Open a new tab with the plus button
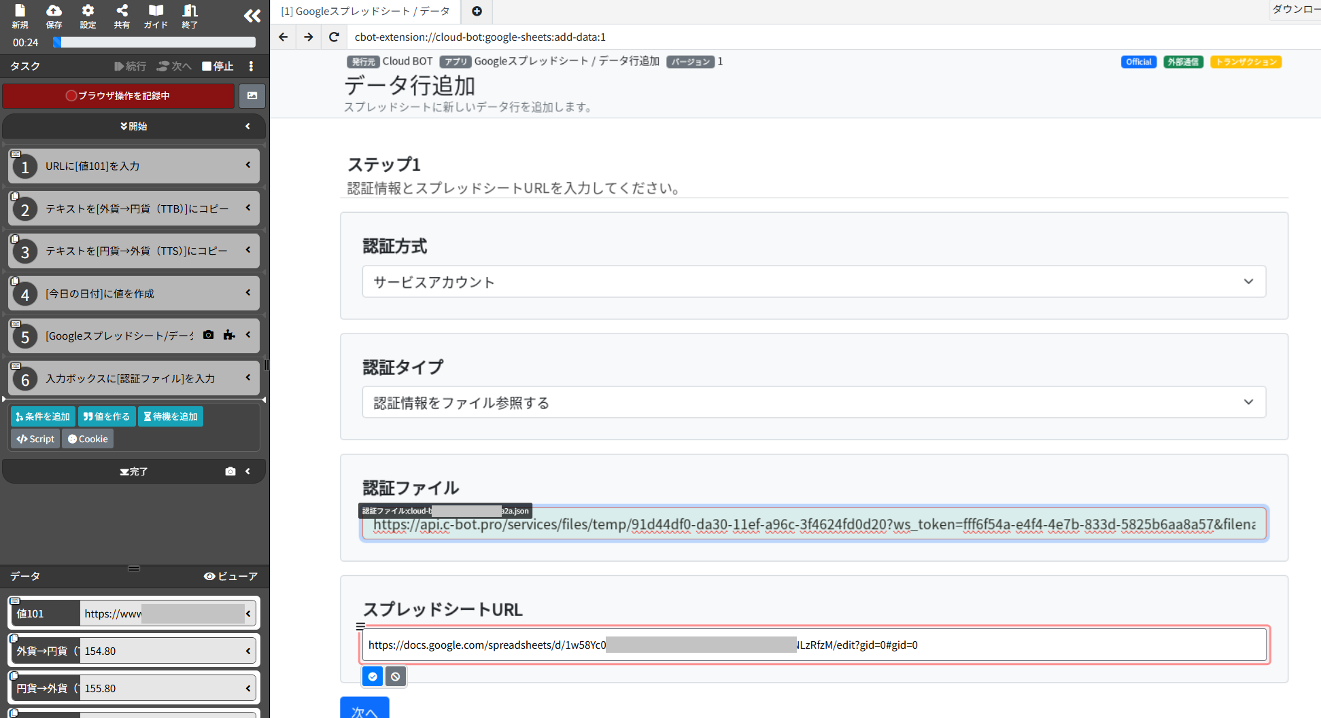This screenshot has width=1321, height=718. coord(476,12)
